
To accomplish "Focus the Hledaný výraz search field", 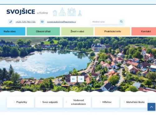I will (x=105, y=22).
